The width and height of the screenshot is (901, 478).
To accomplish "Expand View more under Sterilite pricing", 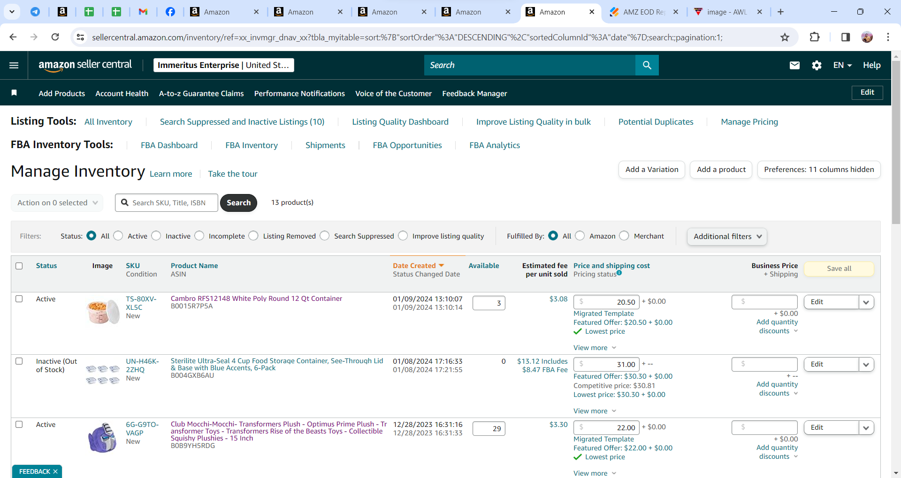I will [595, 411].
